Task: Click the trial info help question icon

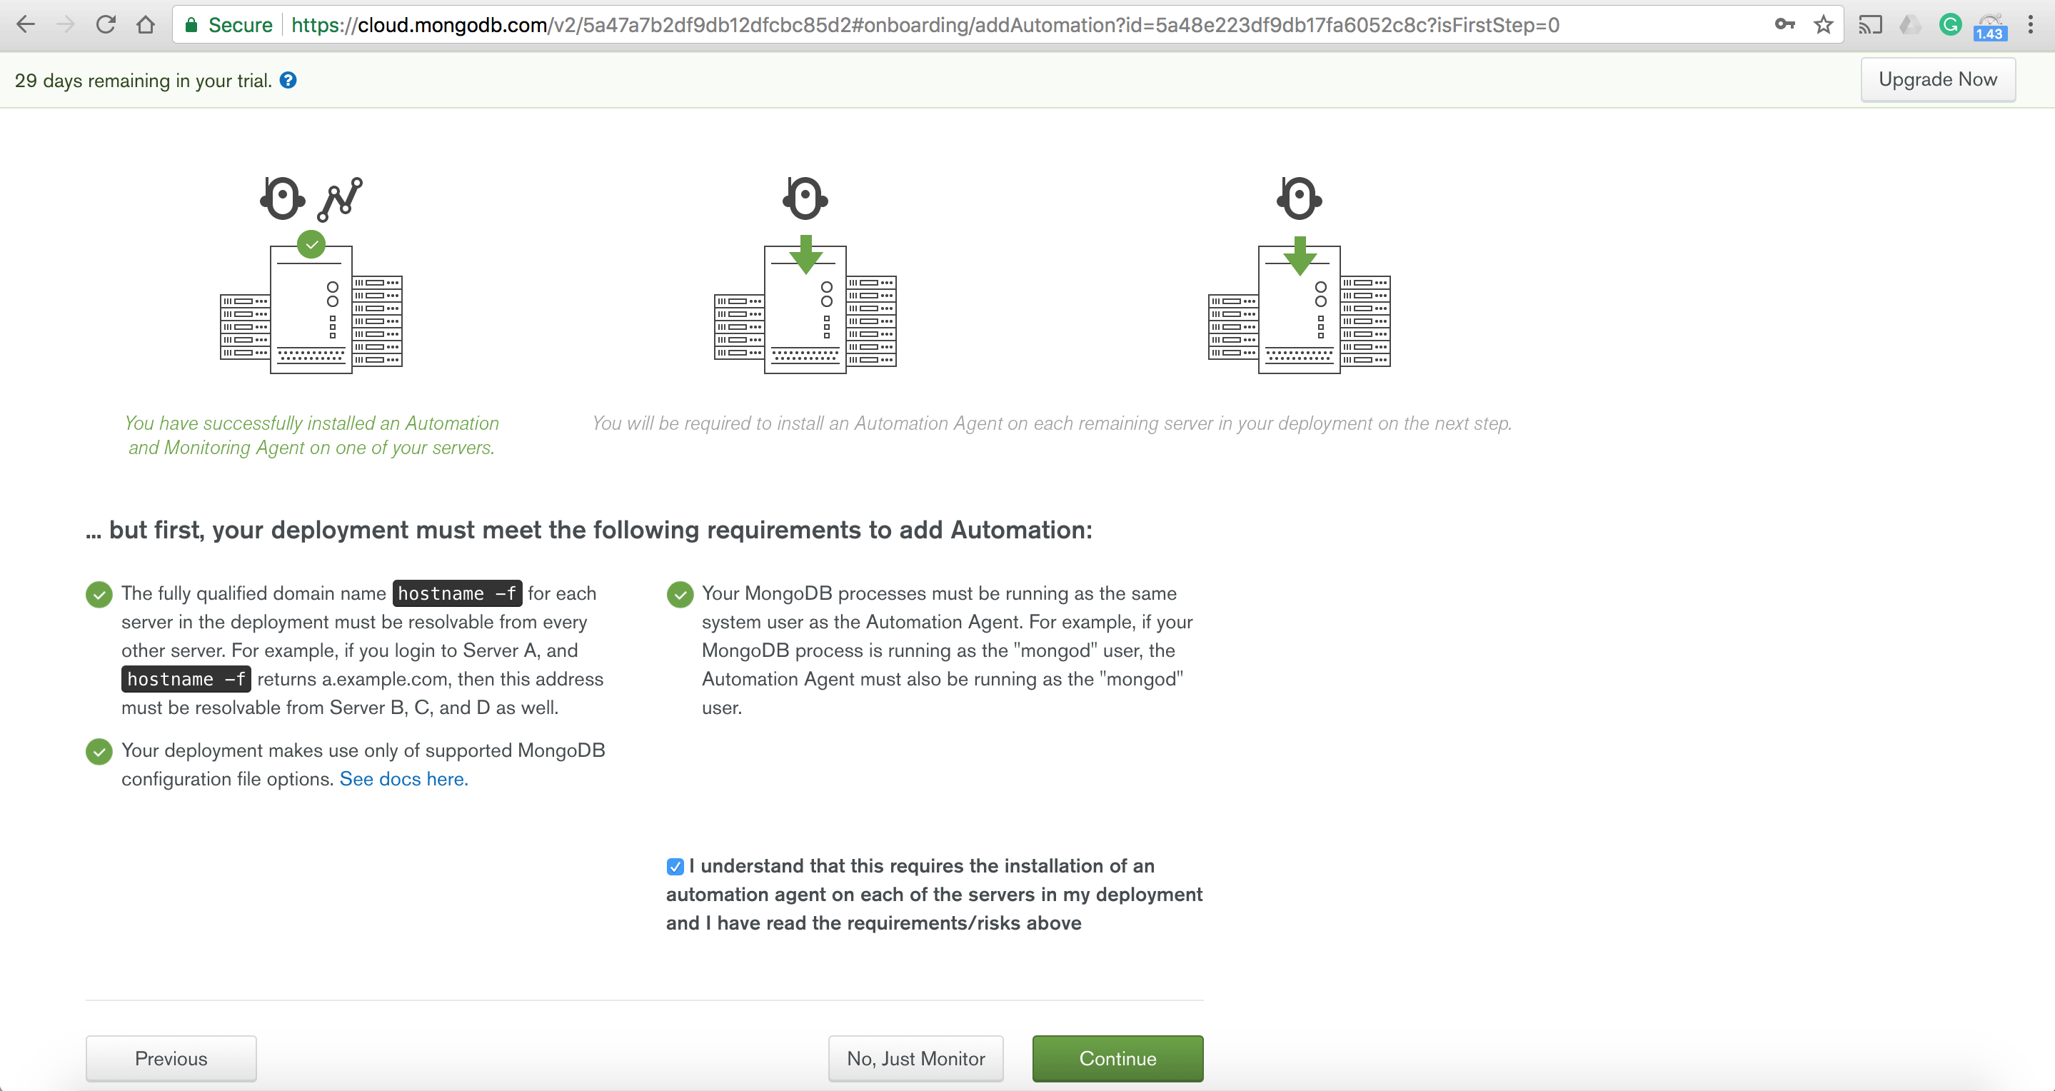Action: pos(288,81)
